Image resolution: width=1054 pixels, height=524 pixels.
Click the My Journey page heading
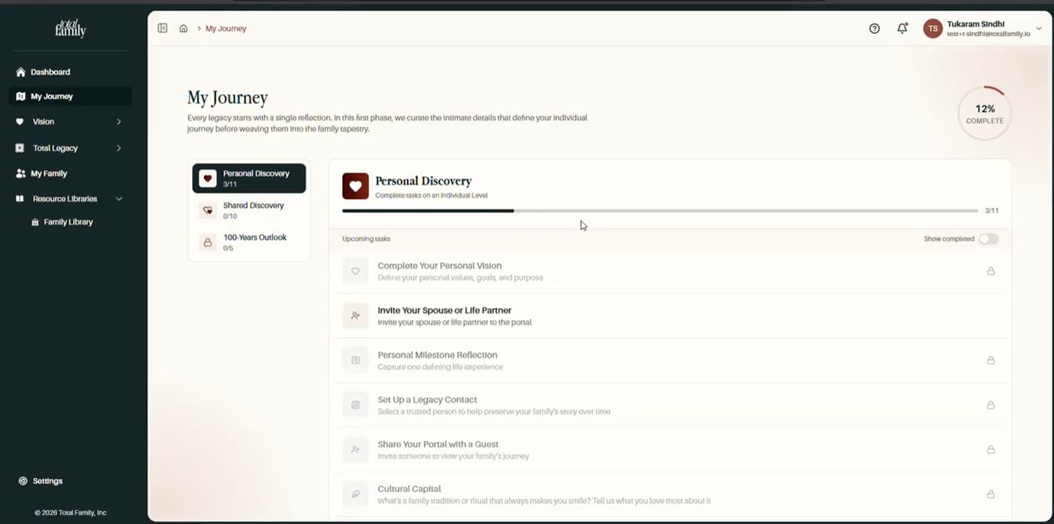pyautogui.click(x=227, y=98)
